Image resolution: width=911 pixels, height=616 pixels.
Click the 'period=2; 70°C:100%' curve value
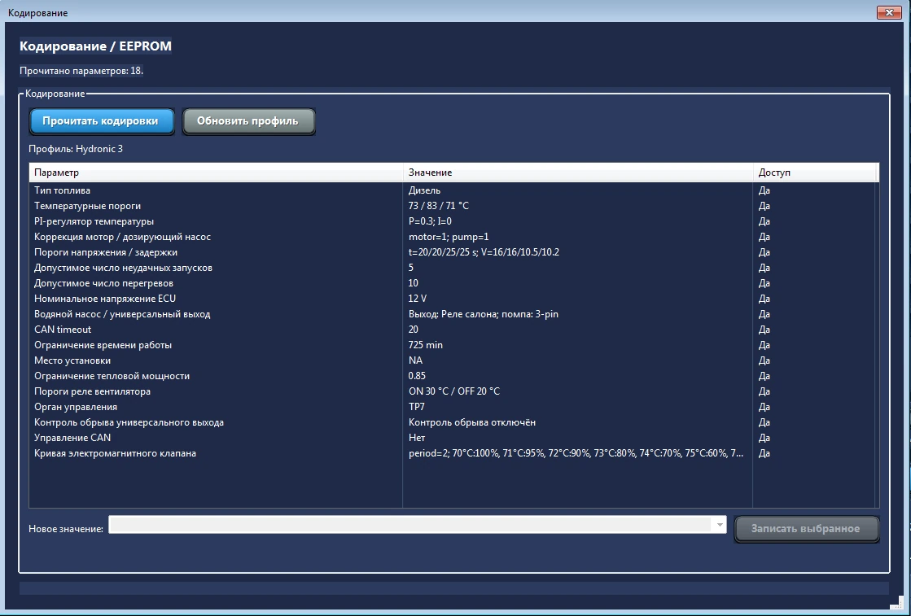[x=576, y=453]
